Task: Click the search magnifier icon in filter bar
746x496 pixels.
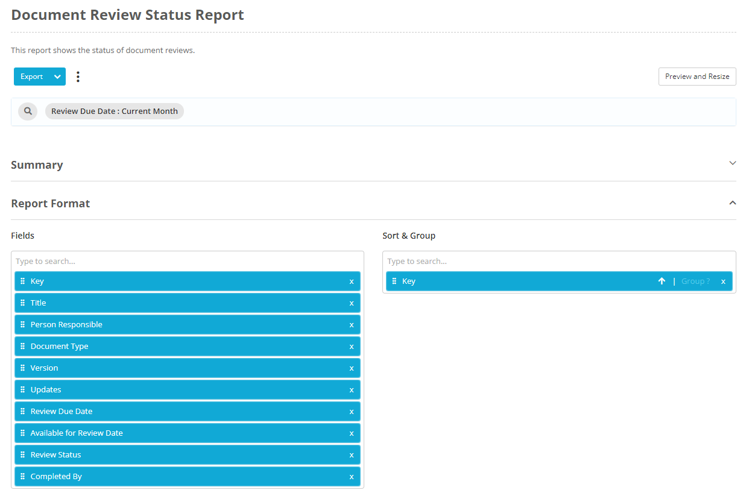Action: tap(28, 111)
